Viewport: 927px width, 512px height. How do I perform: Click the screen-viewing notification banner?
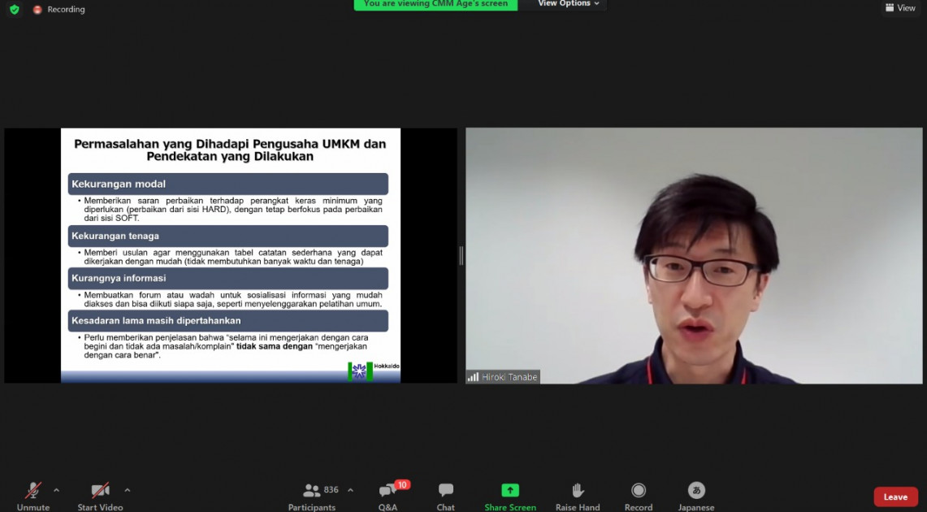pos(435,4)
